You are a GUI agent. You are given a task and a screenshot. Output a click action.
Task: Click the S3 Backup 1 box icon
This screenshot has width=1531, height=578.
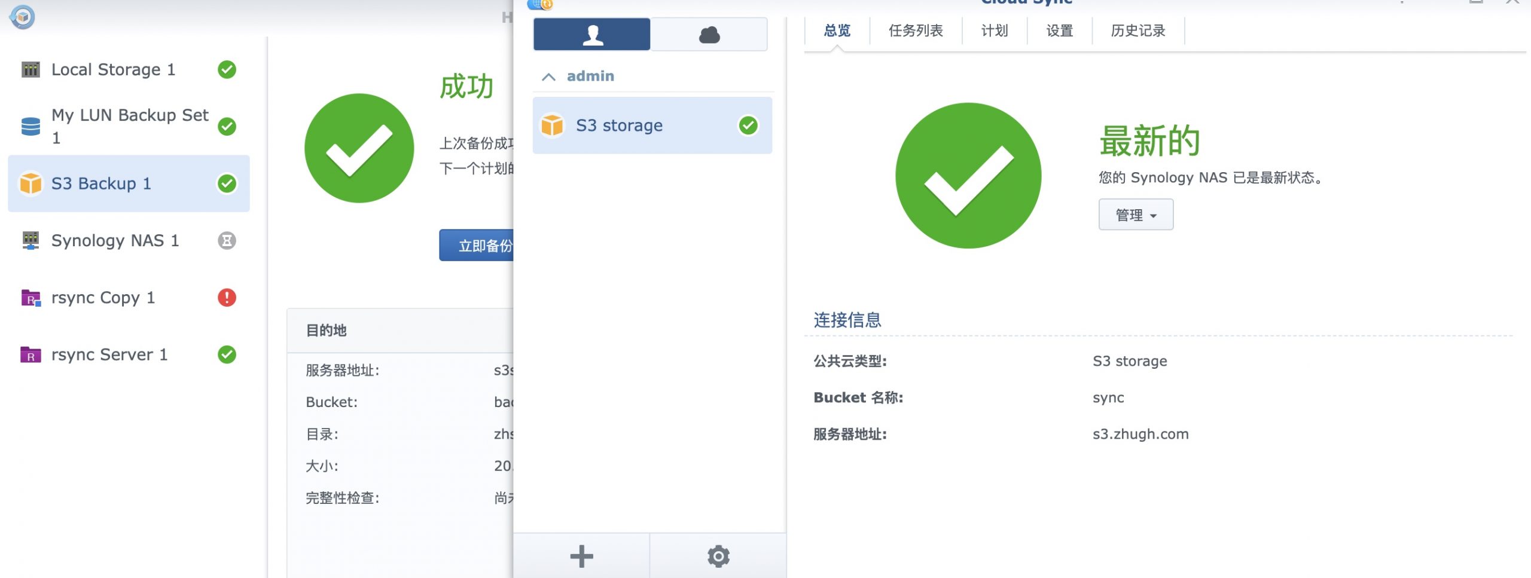tap(31, 184)
